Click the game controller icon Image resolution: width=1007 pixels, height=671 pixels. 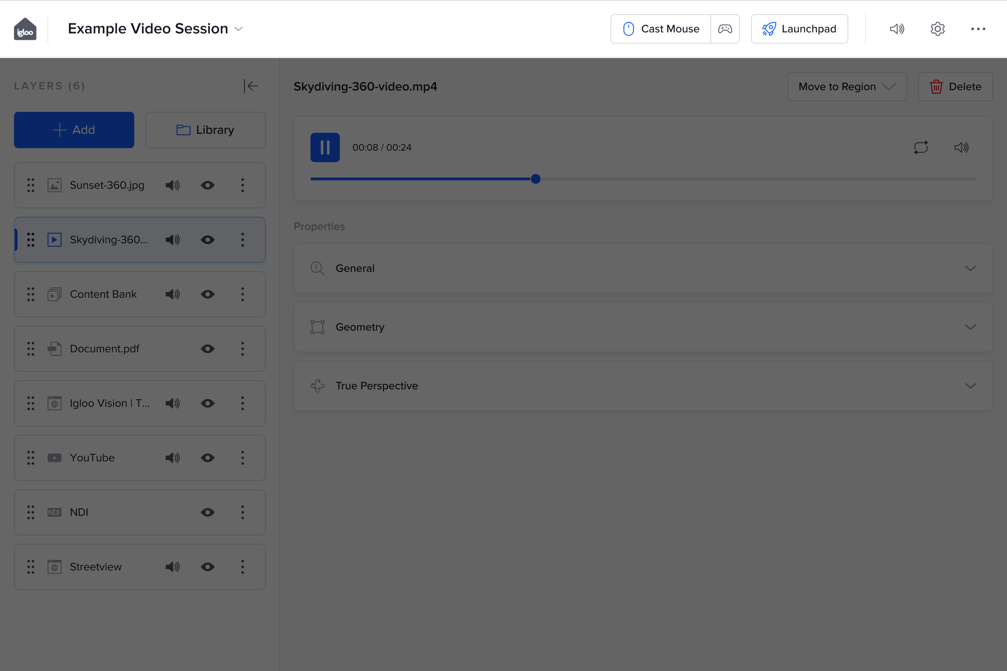(x=725, y=29)
